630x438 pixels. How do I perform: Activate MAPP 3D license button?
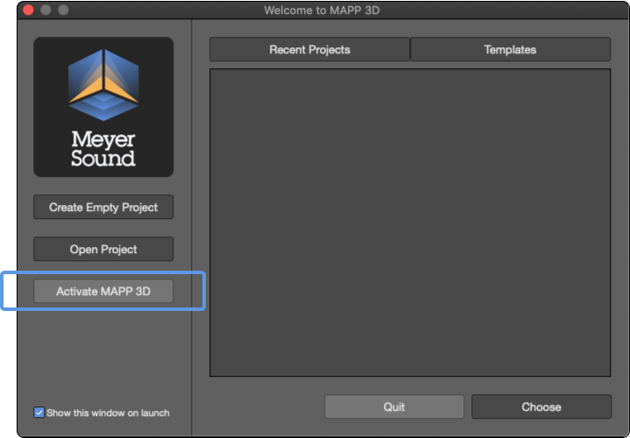pos(103,291)
